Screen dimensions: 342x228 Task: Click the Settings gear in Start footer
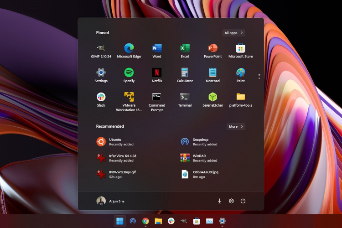[x=231, y=201]
